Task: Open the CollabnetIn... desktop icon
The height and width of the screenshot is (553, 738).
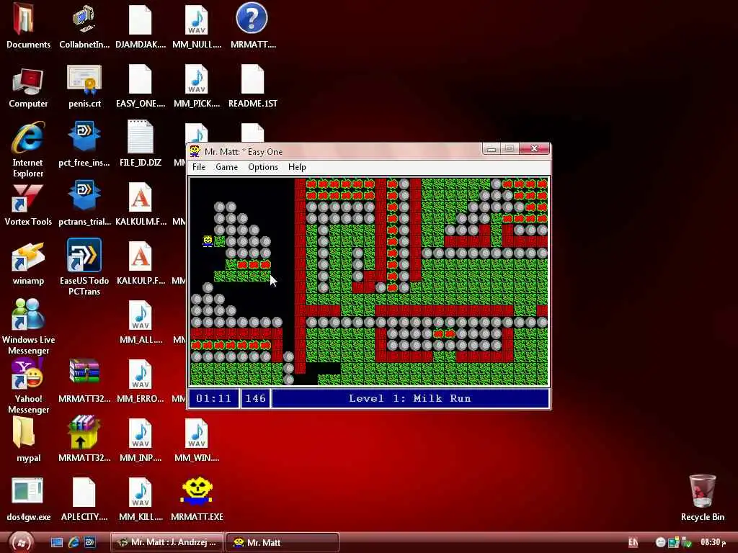Action: [84, 26]
